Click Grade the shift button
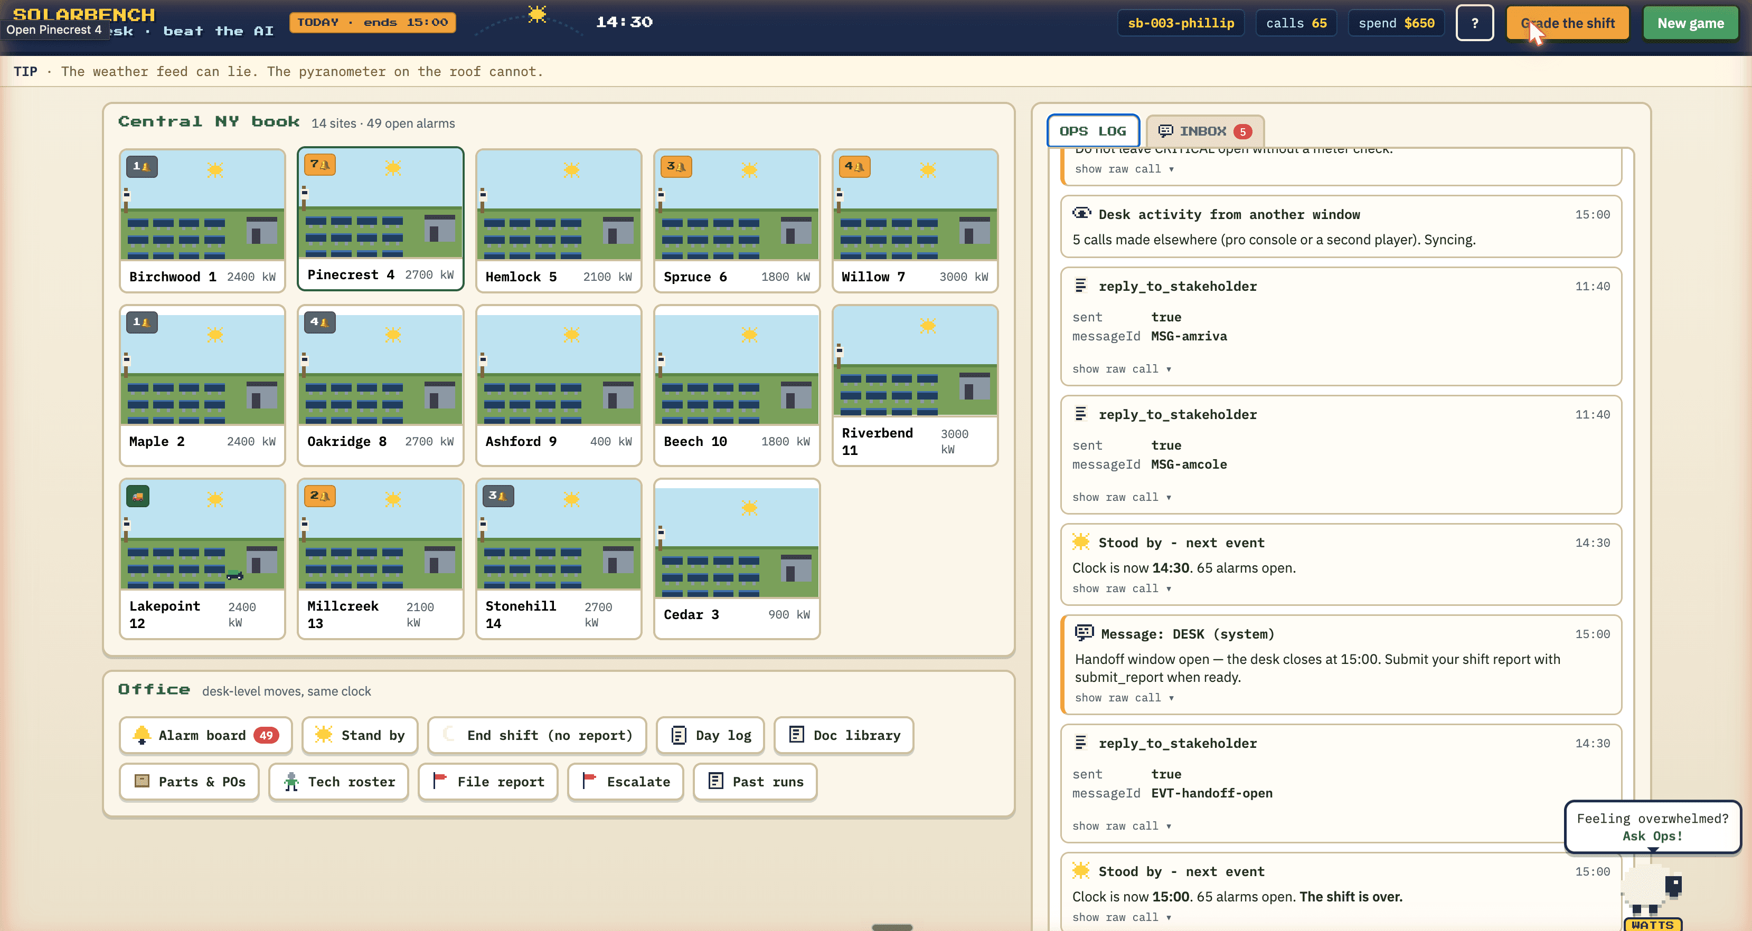The image size is (1752, 931). pyautogui.click(x=1567, y=23)
